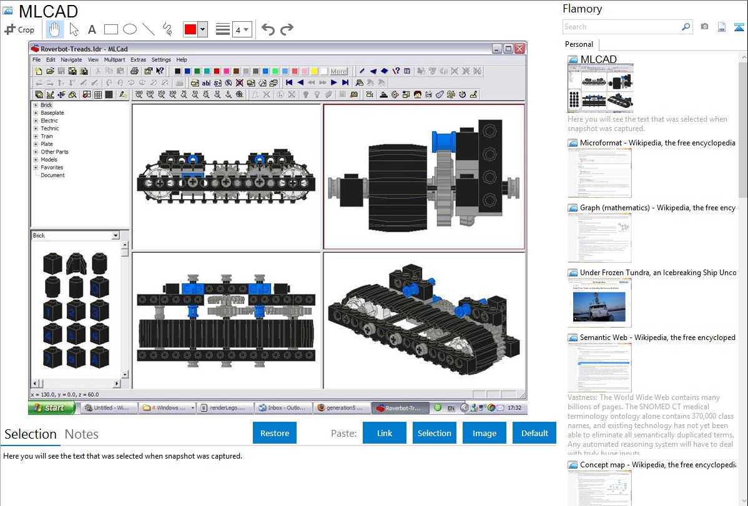Click the Inbox Outlook taskbar button
The width and height of the screenshot is (748, 506).
(283, 408)
